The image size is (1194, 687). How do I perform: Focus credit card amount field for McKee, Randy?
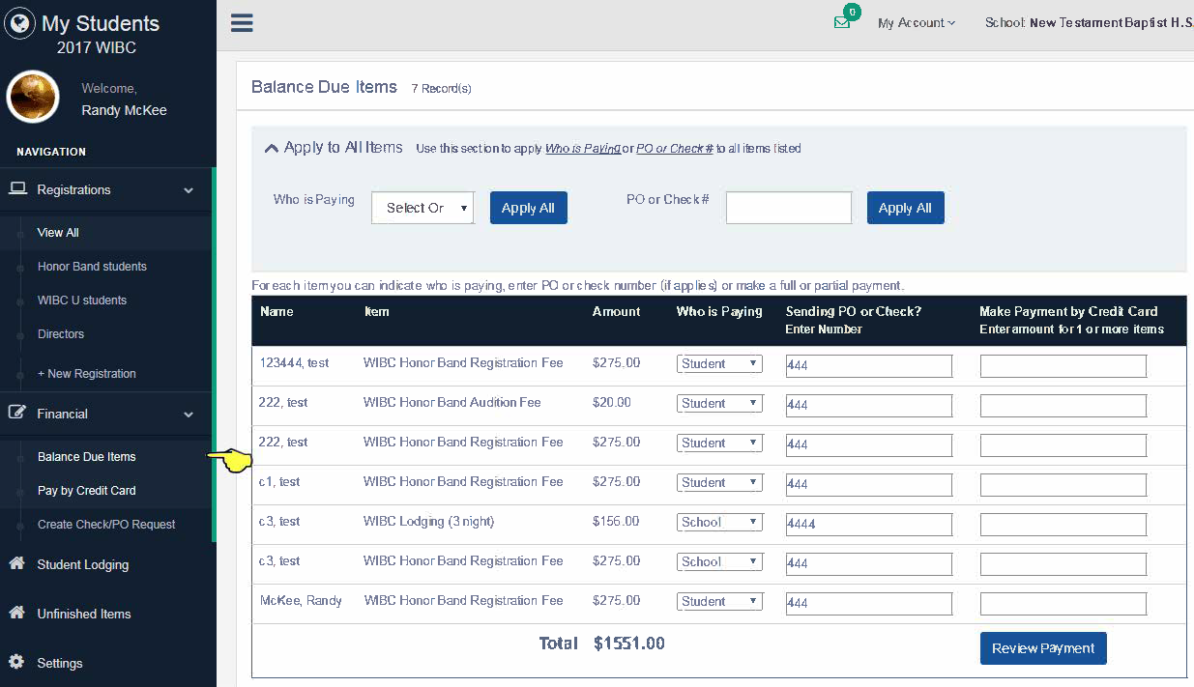tap(1063, 603)
